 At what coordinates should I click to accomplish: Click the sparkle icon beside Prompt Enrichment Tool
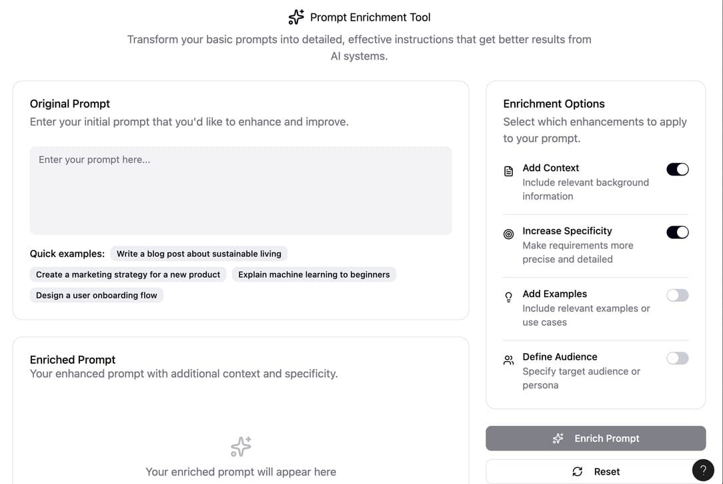(296, 17)
